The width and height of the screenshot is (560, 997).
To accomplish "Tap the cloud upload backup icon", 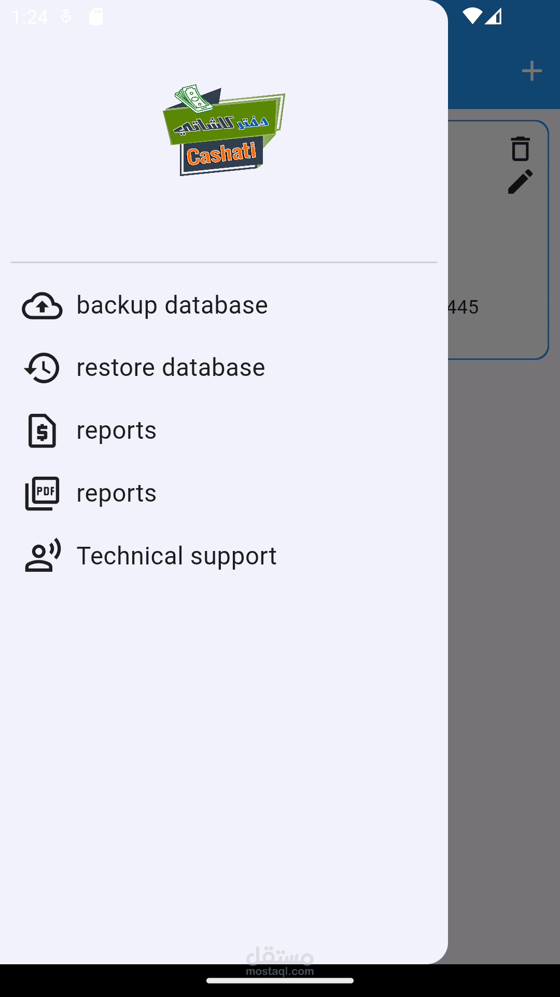I will point(42,305).
